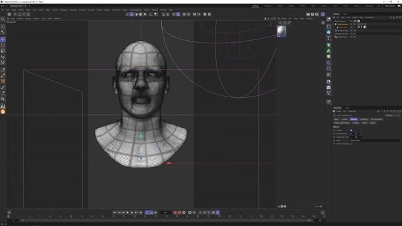This screenshot has width=402, height=226.
Task: Toggle Random Field enable checkmark
Action: point(355,31)
